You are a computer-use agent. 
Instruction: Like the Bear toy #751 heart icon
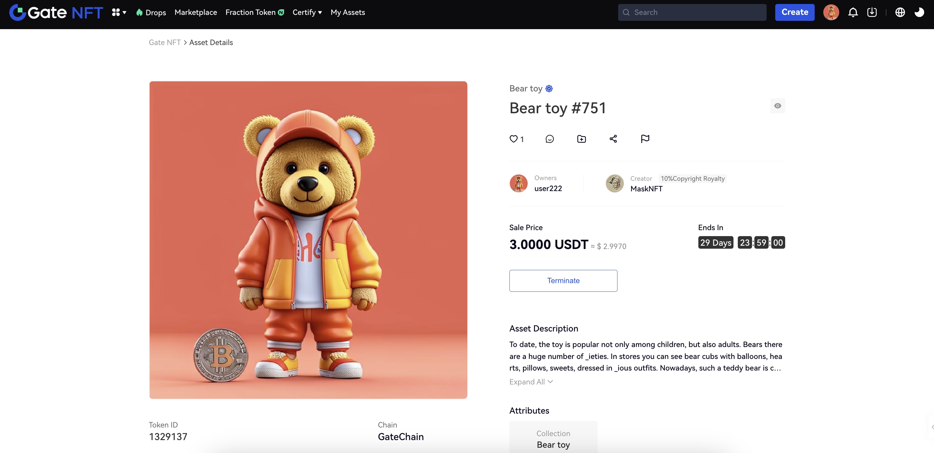click(x=513, y=139)
